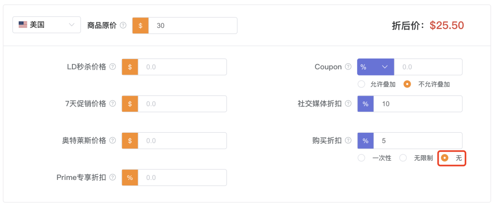Click help icon beside 社交媒体折扣
Viewport: 495px width, 206px height.
[348, 104]
